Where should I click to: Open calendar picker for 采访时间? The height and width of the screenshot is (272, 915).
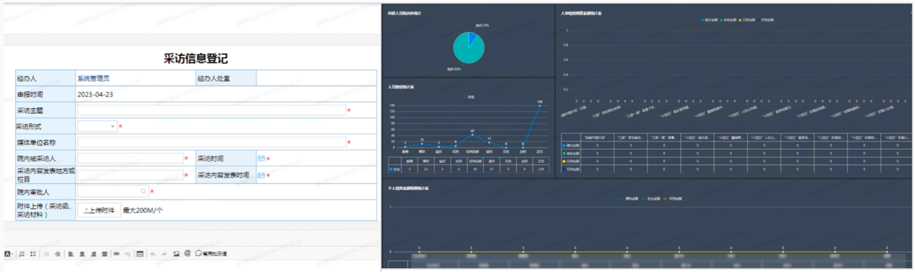[x=261, y=159]
